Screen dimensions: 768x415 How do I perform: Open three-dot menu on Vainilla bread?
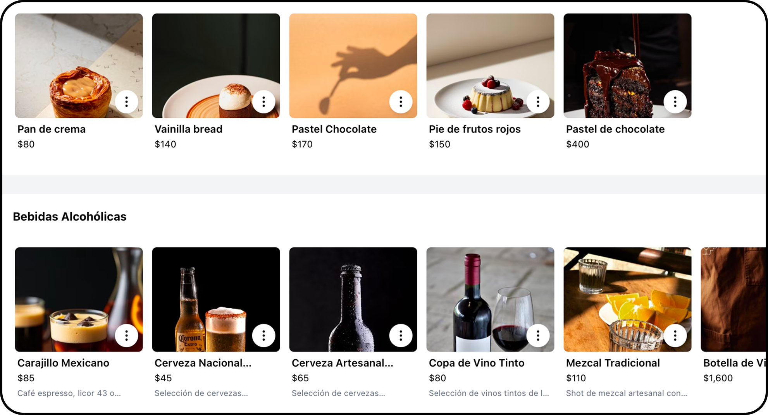click(x=263, y=102)
